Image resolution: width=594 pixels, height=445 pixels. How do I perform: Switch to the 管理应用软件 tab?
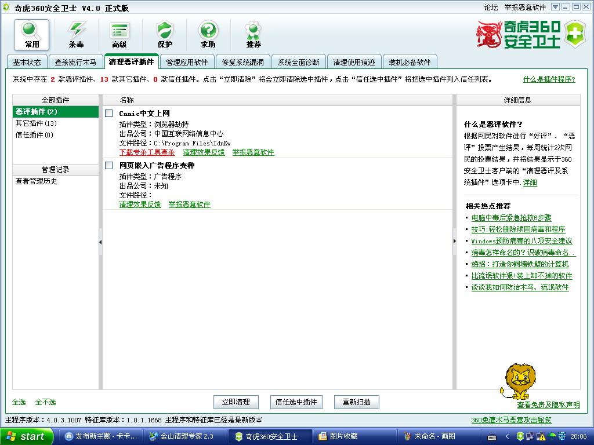187,62
